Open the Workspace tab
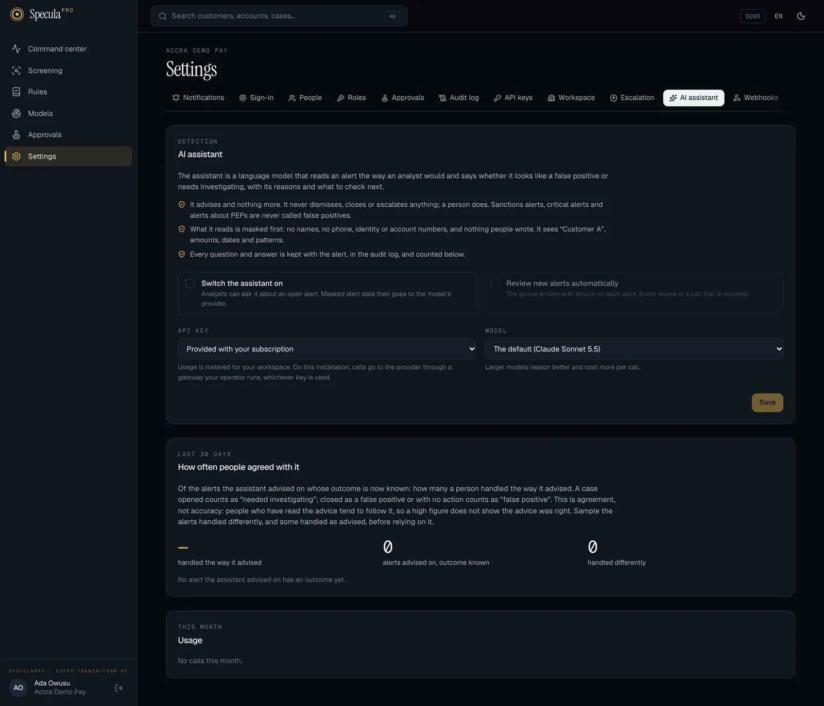Image resolution: width=824 pixels, height=706 pixels. (x=571, y=98)
